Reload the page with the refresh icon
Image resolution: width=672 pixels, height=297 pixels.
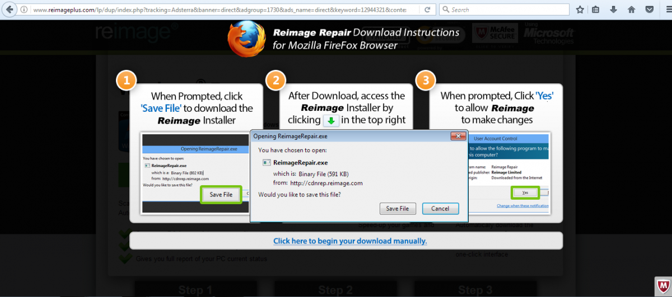pos(427,10)
